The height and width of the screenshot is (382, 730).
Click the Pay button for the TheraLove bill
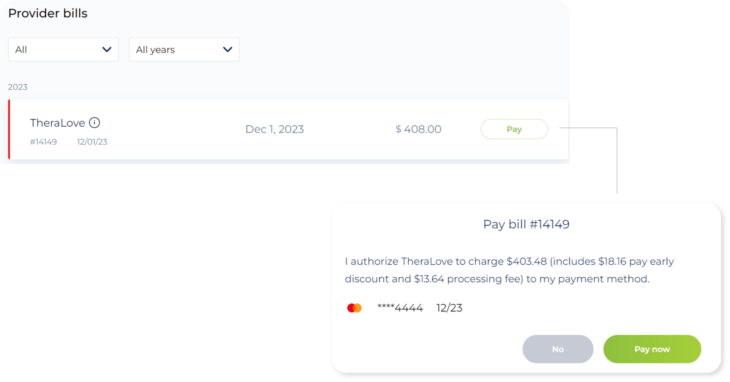click(x=514, y=129)
